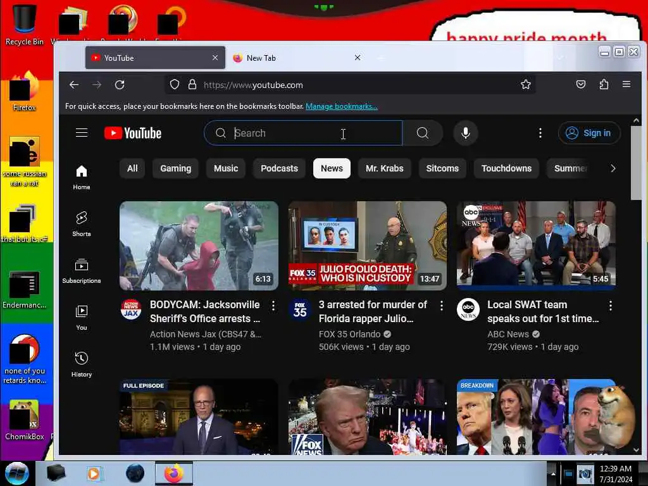The height and width of the screenshot is (486, 648).
Task: Open Shorts in the sidebar
Action: coord(82,224)
